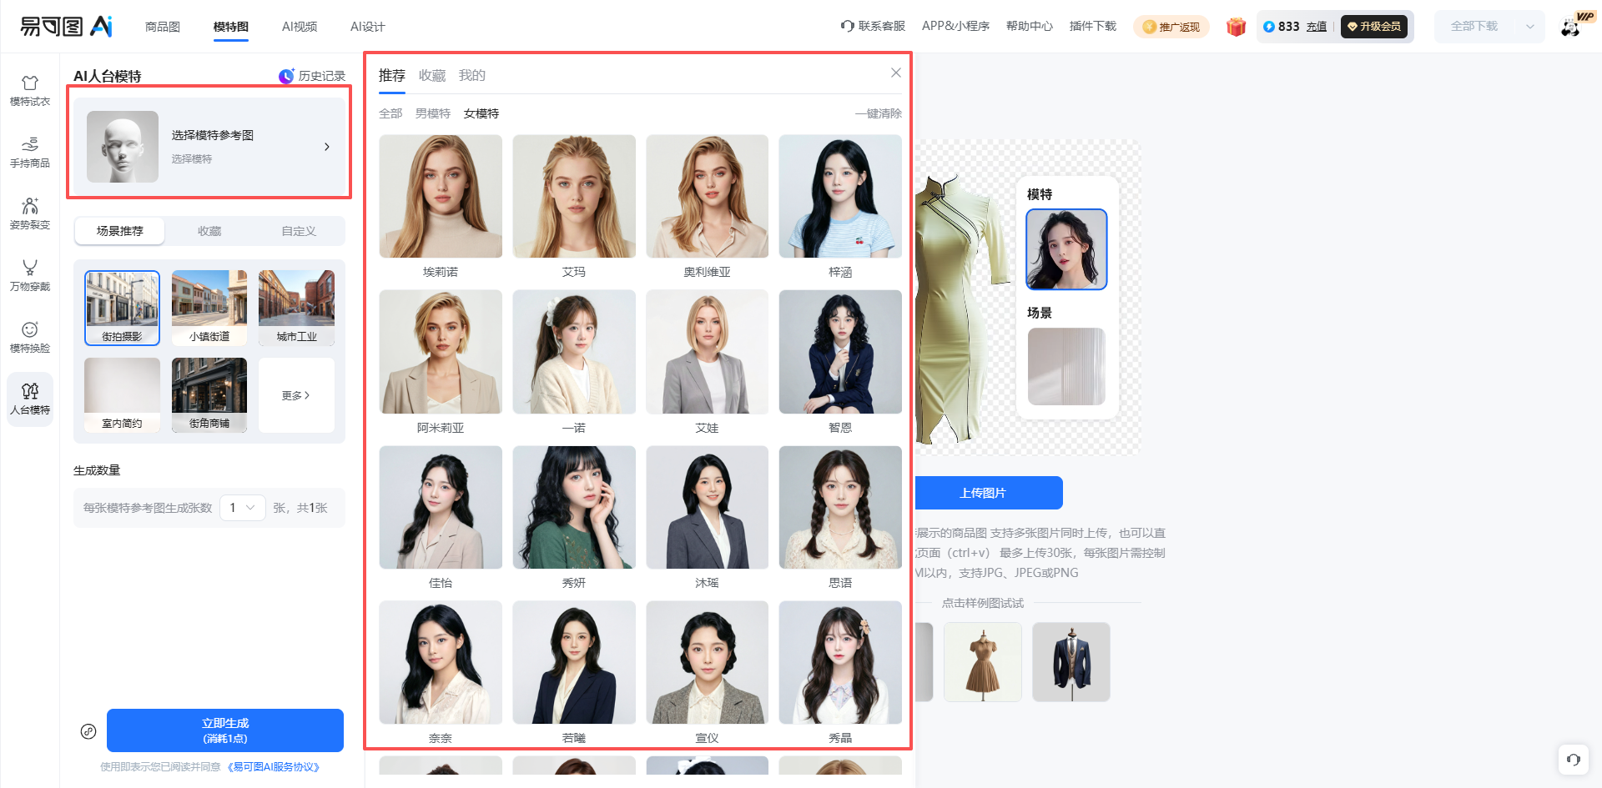Open the 全部下载 dropdown

pos(1489,27)
